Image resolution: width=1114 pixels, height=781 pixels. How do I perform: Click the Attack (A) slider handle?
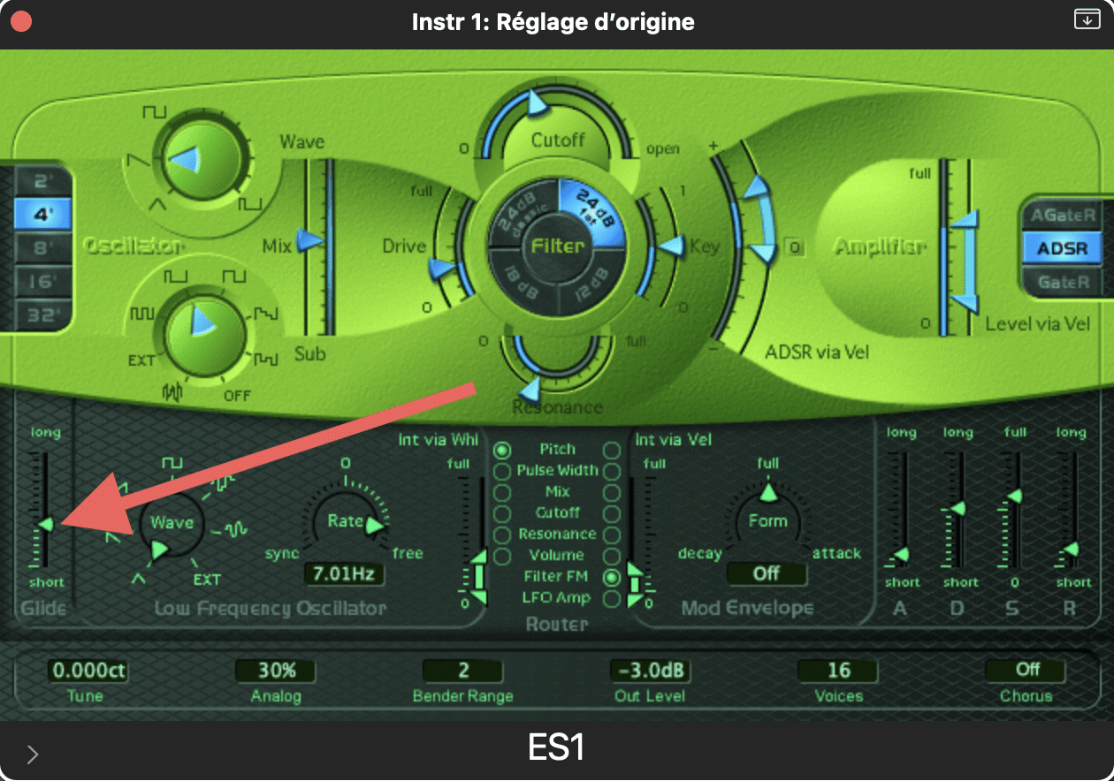click(900, 555)
